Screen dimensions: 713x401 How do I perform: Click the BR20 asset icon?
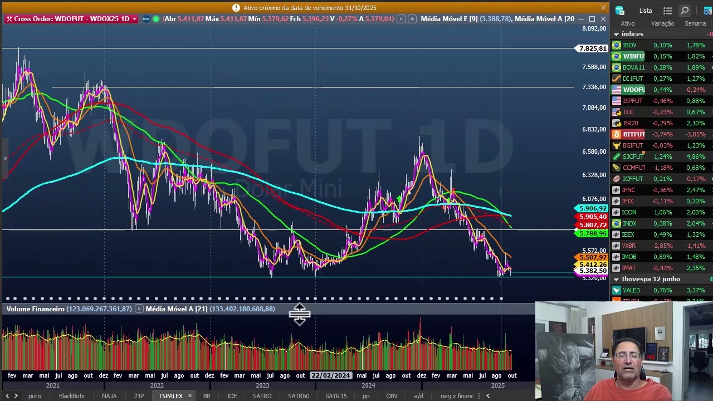[616, 123]
